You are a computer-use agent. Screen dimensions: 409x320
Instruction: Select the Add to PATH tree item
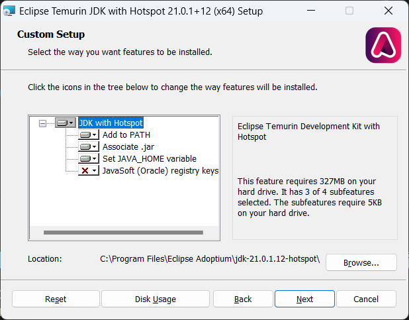[126, 134]
